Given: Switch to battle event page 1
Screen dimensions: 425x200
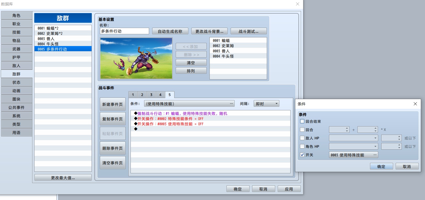Looking at the screenshot, I should click(133, 95).
